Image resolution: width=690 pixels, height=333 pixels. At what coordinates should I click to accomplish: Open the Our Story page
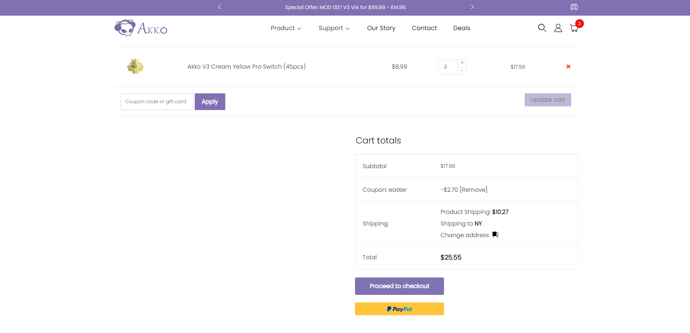381,28
